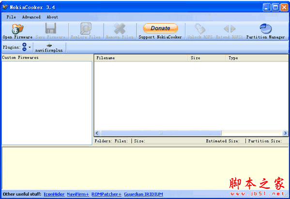Click the Unlock ROFS padlock icon
This screenshot has height=199, width=290.
[200, 29]
